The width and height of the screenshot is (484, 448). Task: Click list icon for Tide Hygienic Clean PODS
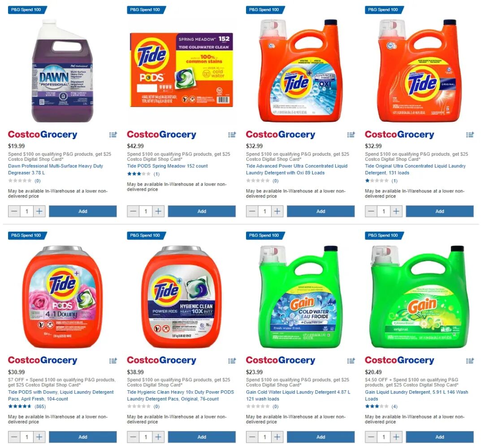(232, 360)
